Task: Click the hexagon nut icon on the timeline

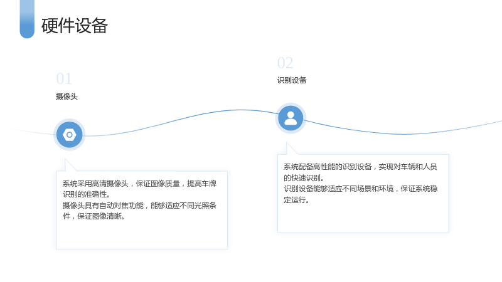Action: 70,135
